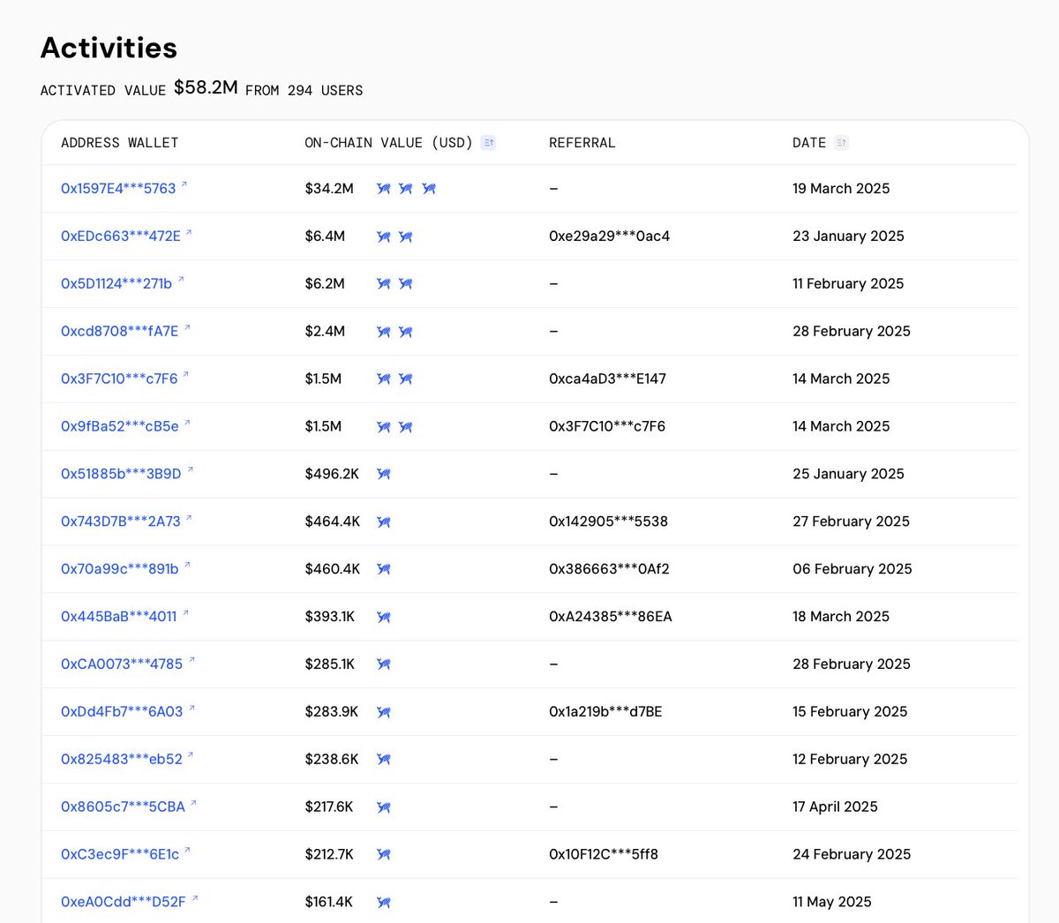The height and width of the screenshot is (923, 1059).
Task: Sort by On-Chain Value using sort icon
Action: click(488, 142)
